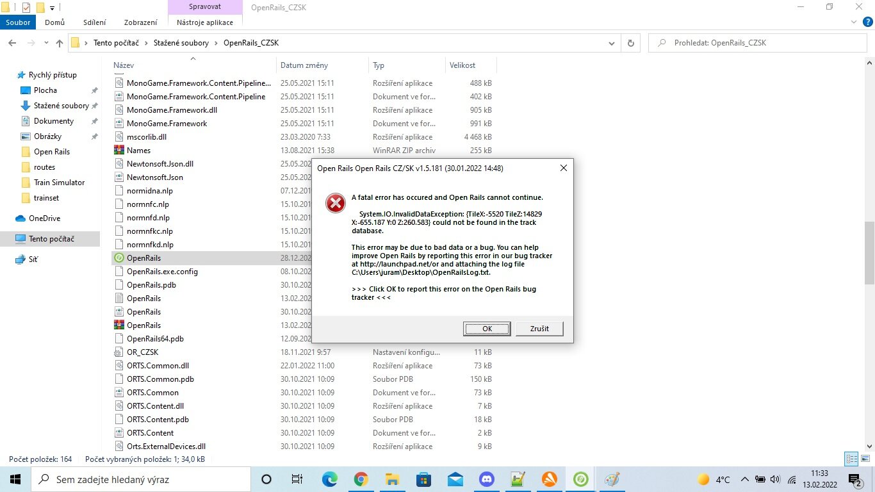Open the recent locations dropdown beside forward arrow

click(45, 43)
